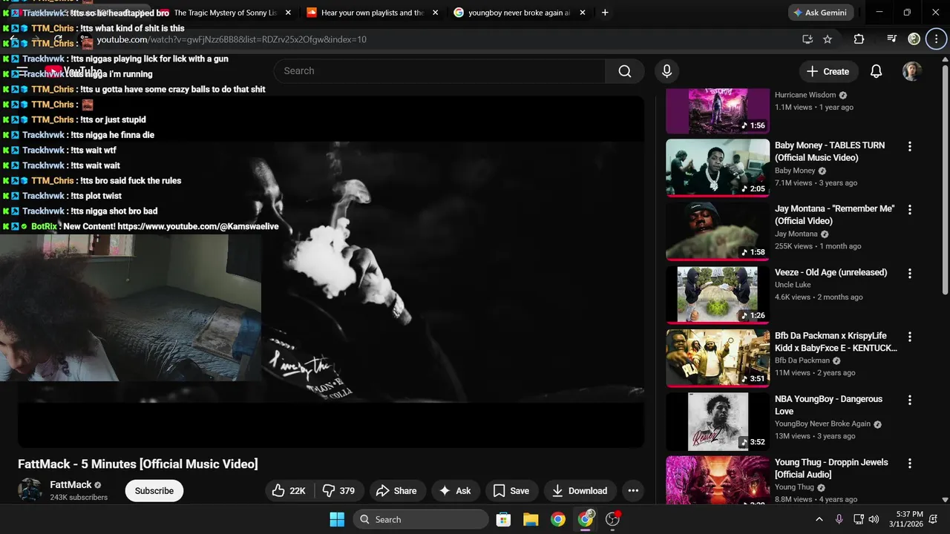The image size is (950, 534).
Task: Open options menu for Young Thug - Droppin Jewels
Action: (x=910, y=464)
